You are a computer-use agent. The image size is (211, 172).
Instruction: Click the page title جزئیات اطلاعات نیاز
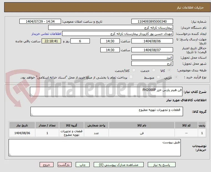(x=190, y=7)
